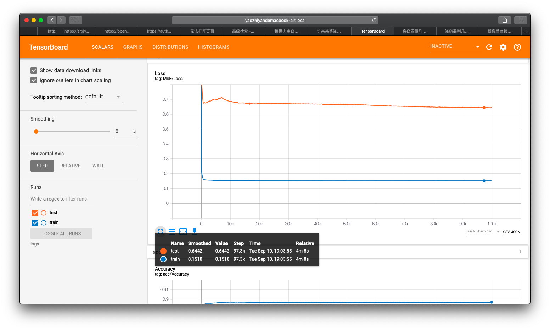Add a new Safari tab
The width and height of the screenshot is (550, 330).
pos(526,31)
